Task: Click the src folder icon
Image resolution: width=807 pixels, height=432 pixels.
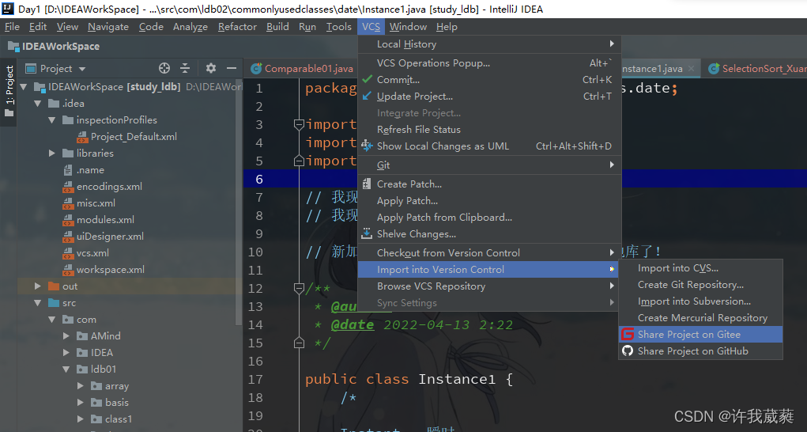Action: tap(54, 303)
